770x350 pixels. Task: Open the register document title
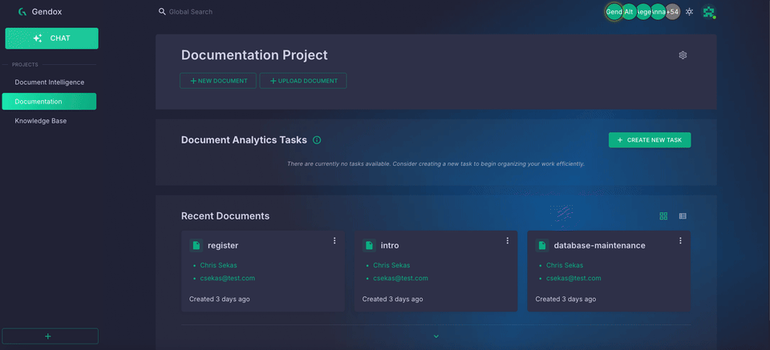tap(223, 246)
